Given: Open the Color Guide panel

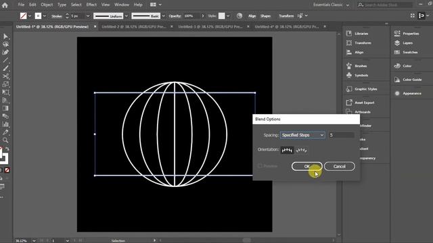Looking at the screenshot, I should (408, 80).
